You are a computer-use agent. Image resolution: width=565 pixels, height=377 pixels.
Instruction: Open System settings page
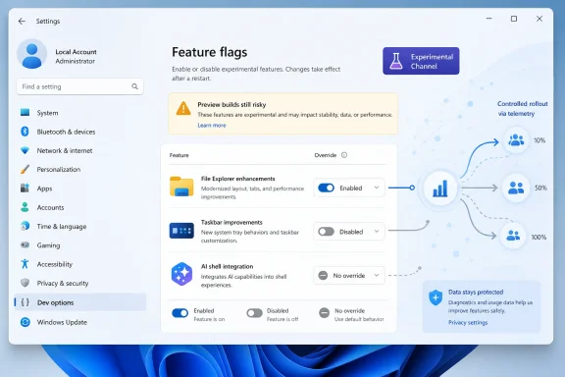80,113
